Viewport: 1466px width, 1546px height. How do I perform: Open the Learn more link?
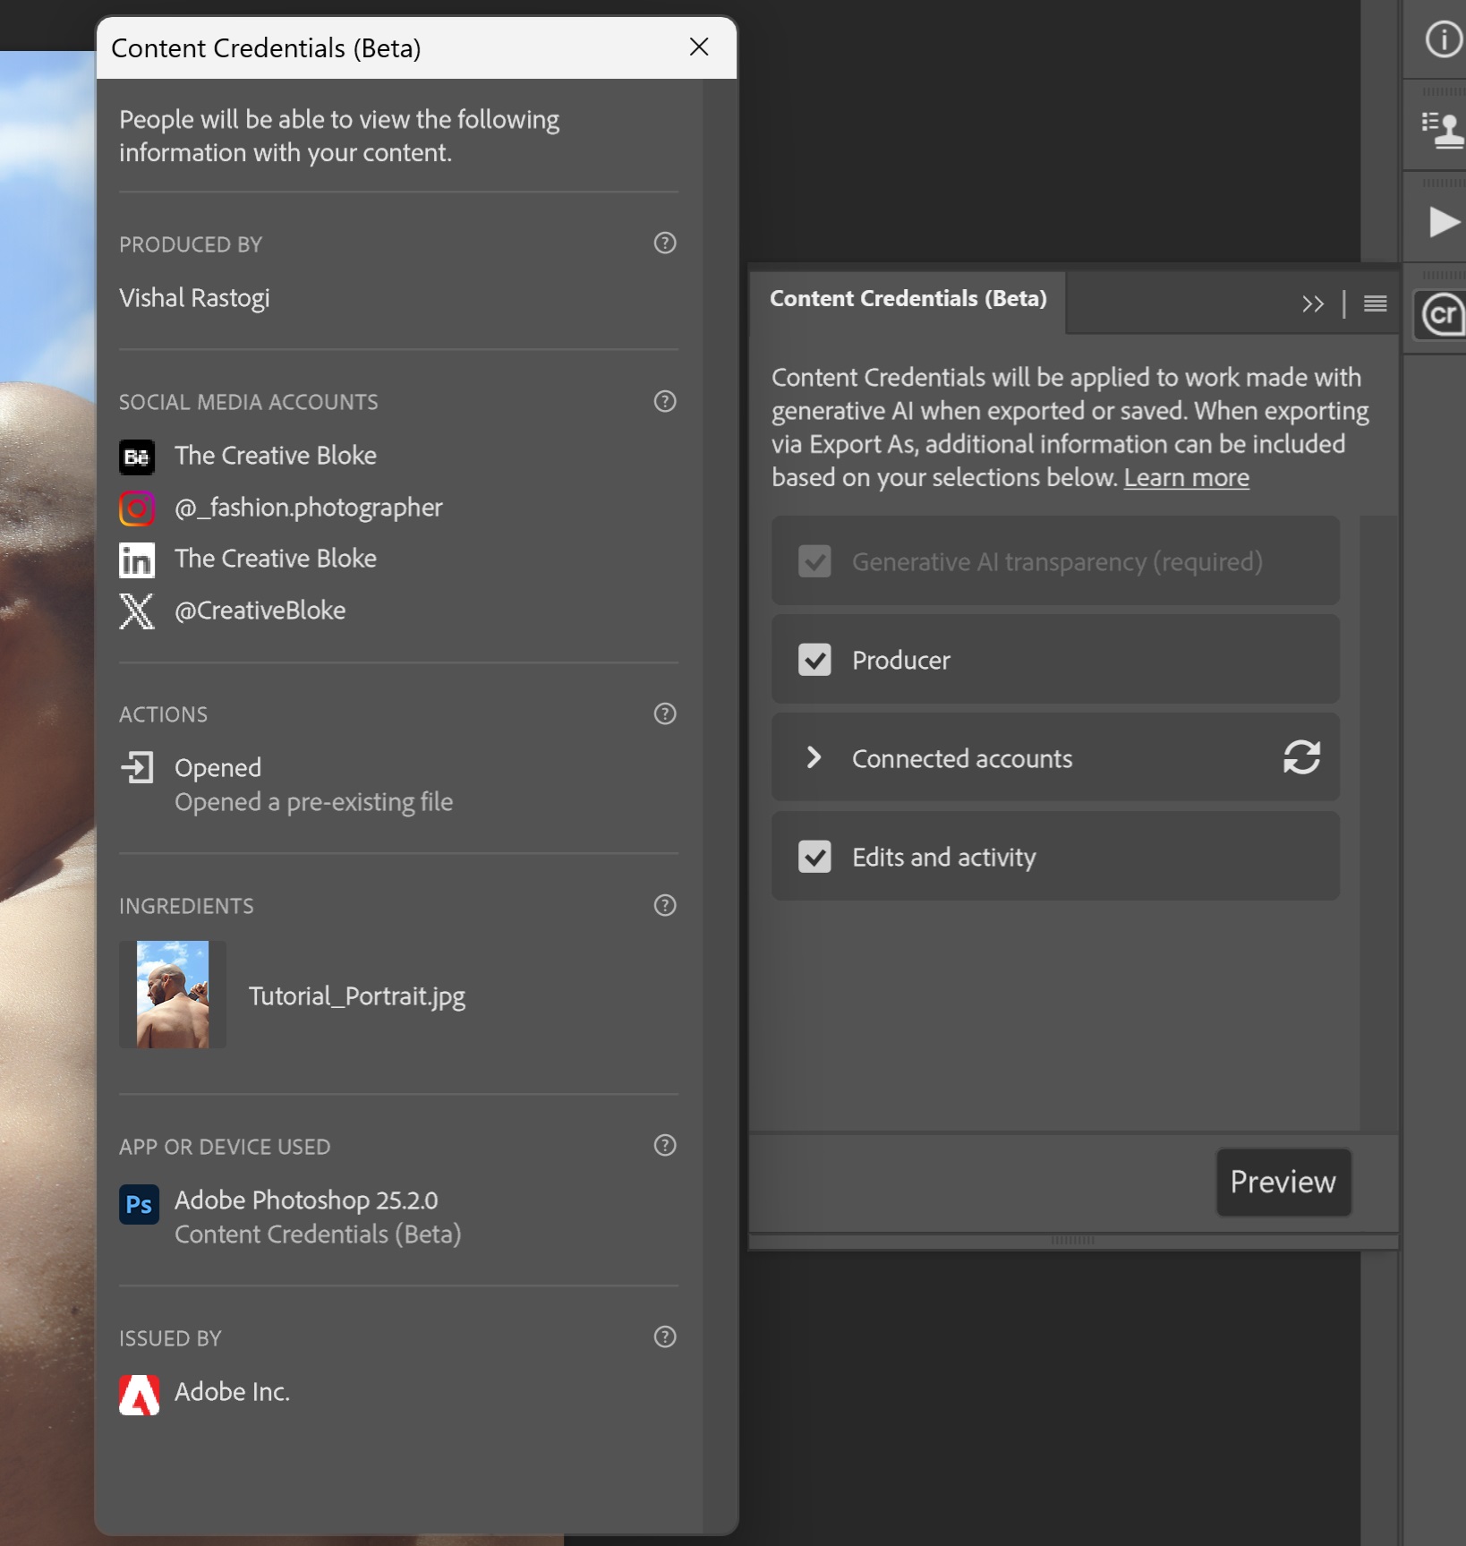[x=1186, y=477]
